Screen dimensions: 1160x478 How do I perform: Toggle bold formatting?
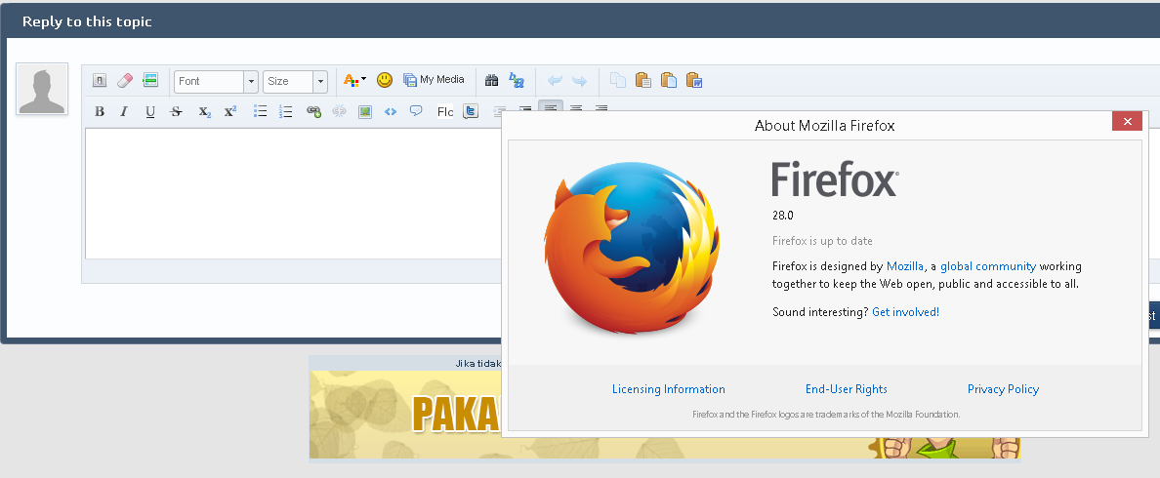tap(100, 111)
